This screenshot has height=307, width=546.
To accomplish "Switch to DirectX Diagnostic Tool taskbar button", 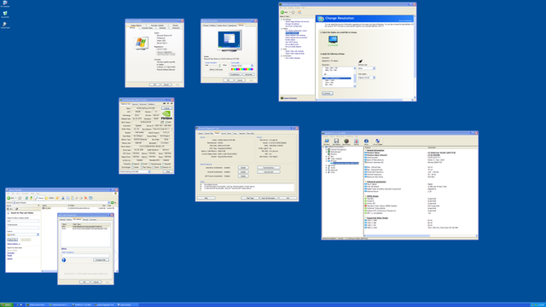I will 105,304.
